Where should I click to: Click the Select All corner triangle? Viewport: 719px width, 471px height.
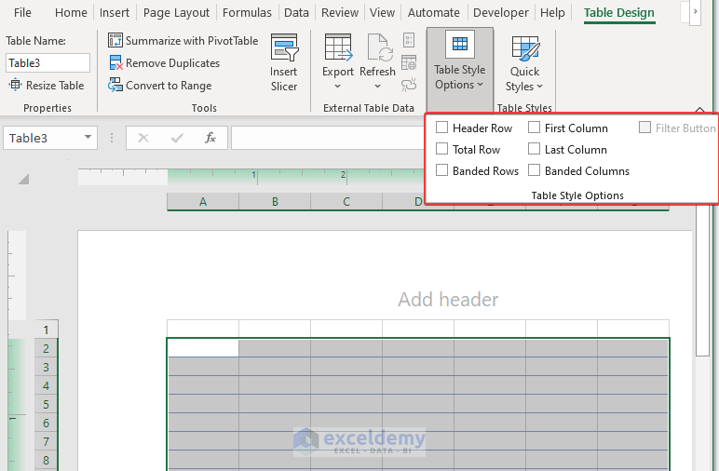point(23,178)
